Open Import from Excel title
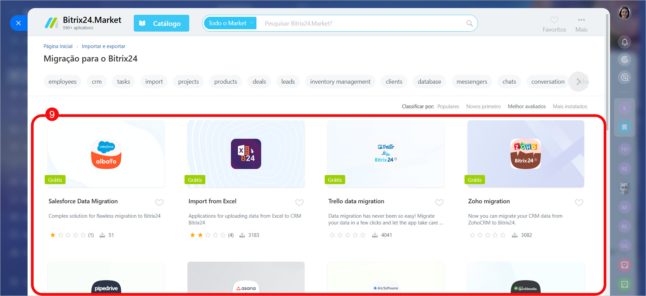 pyautogui.click(x=212, y=201)
